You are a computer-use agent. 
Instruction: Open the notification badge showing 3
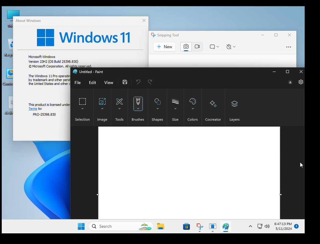pyautogui.click(x=296, y=226)
